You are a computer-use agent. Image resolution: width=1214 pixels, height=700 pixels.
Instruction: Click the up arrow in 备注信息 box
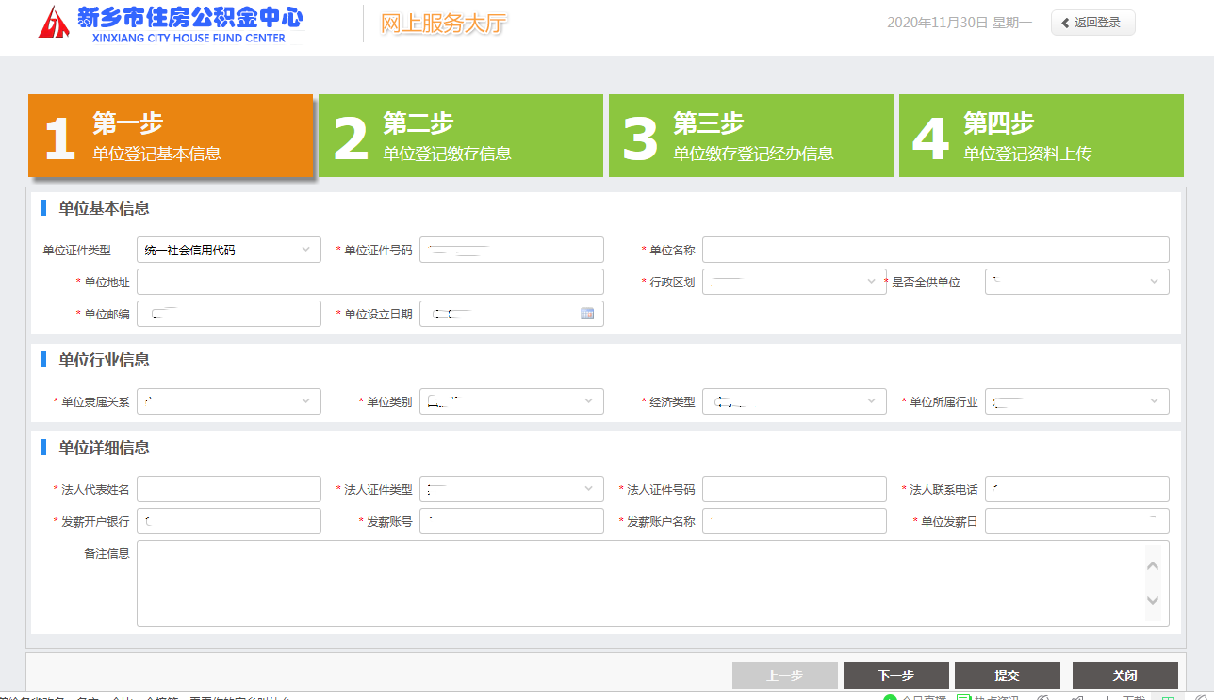pos(1152,566)
